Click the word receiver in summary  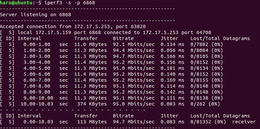[x=244, y=122]
